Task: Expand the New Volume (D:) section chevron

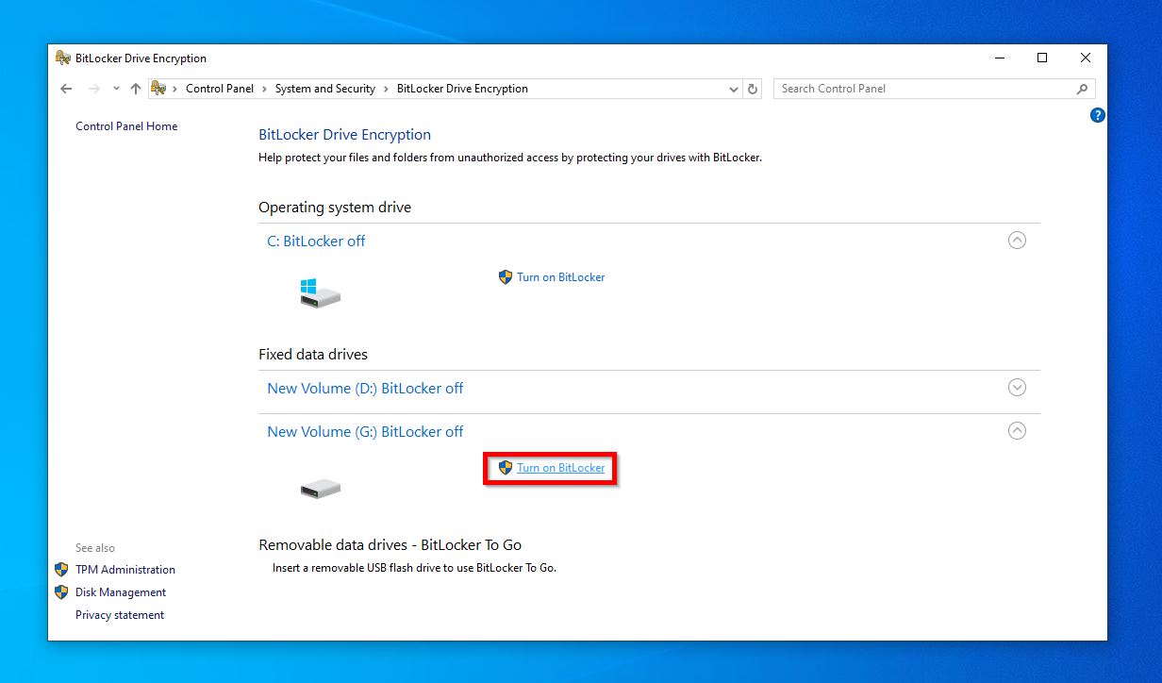Action: click(1017, 388)
